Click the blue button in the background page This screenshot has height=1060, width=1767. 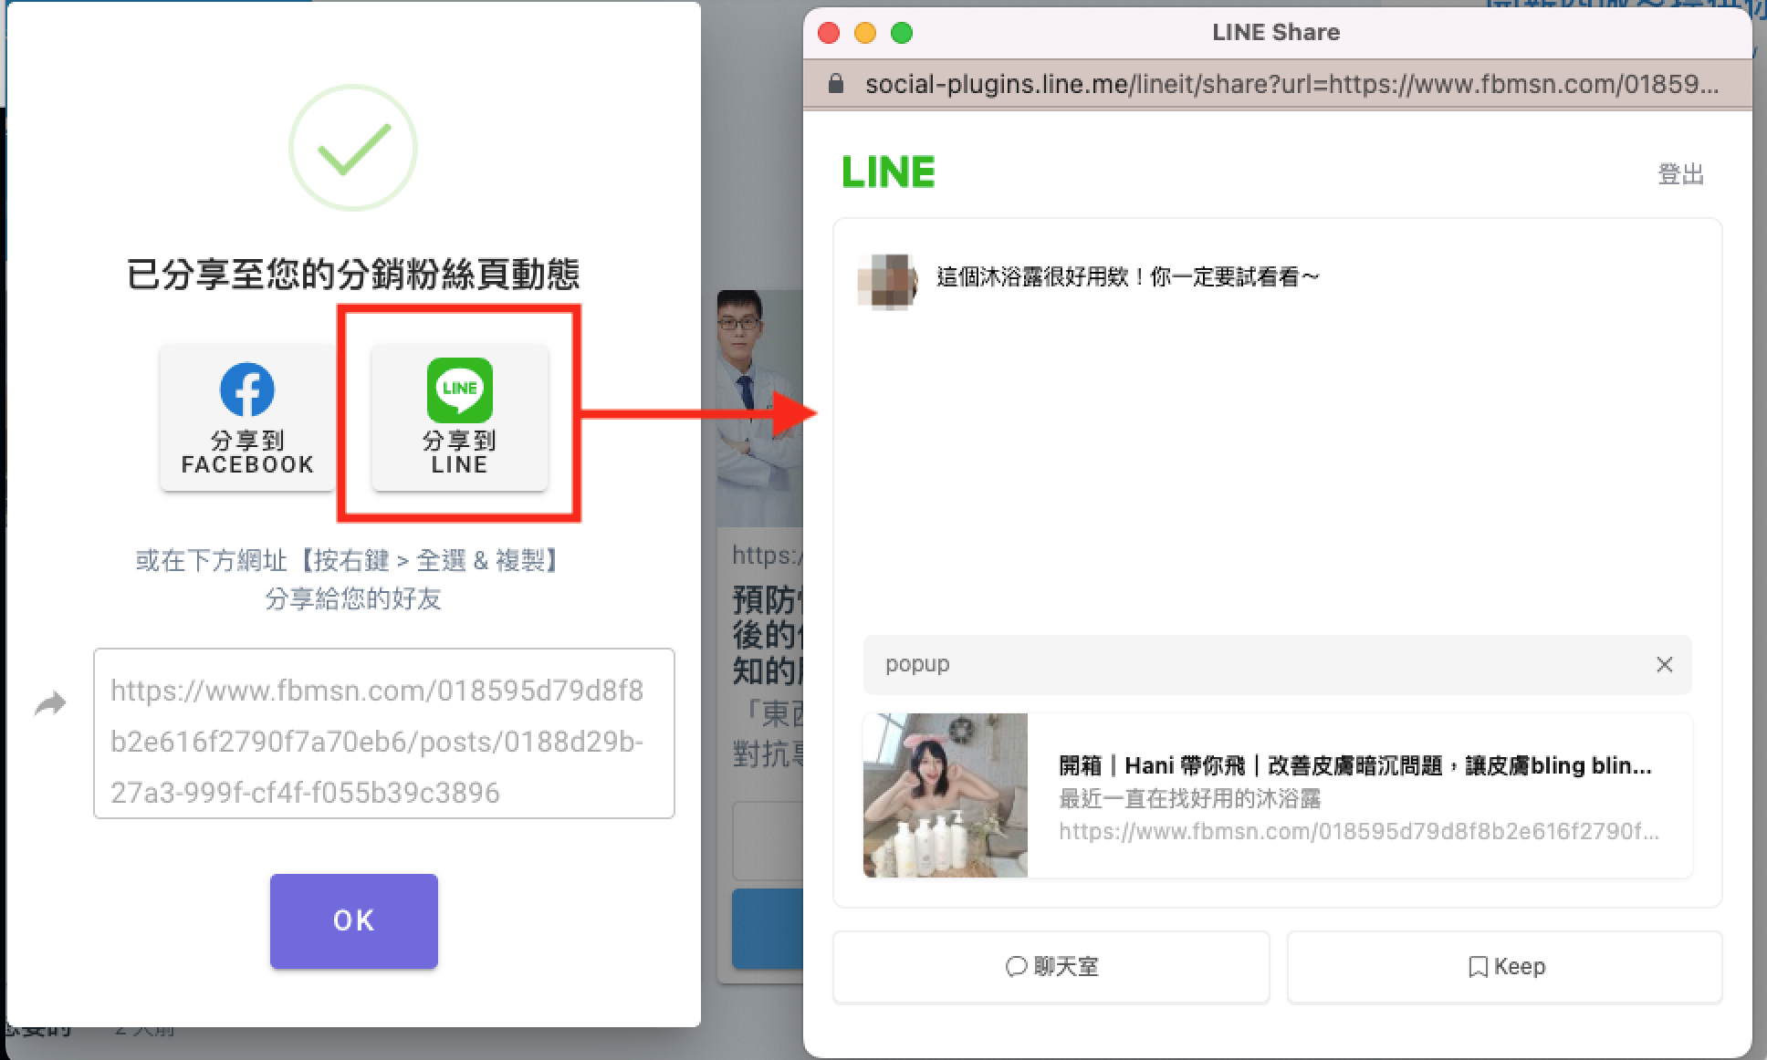(768, 929)
